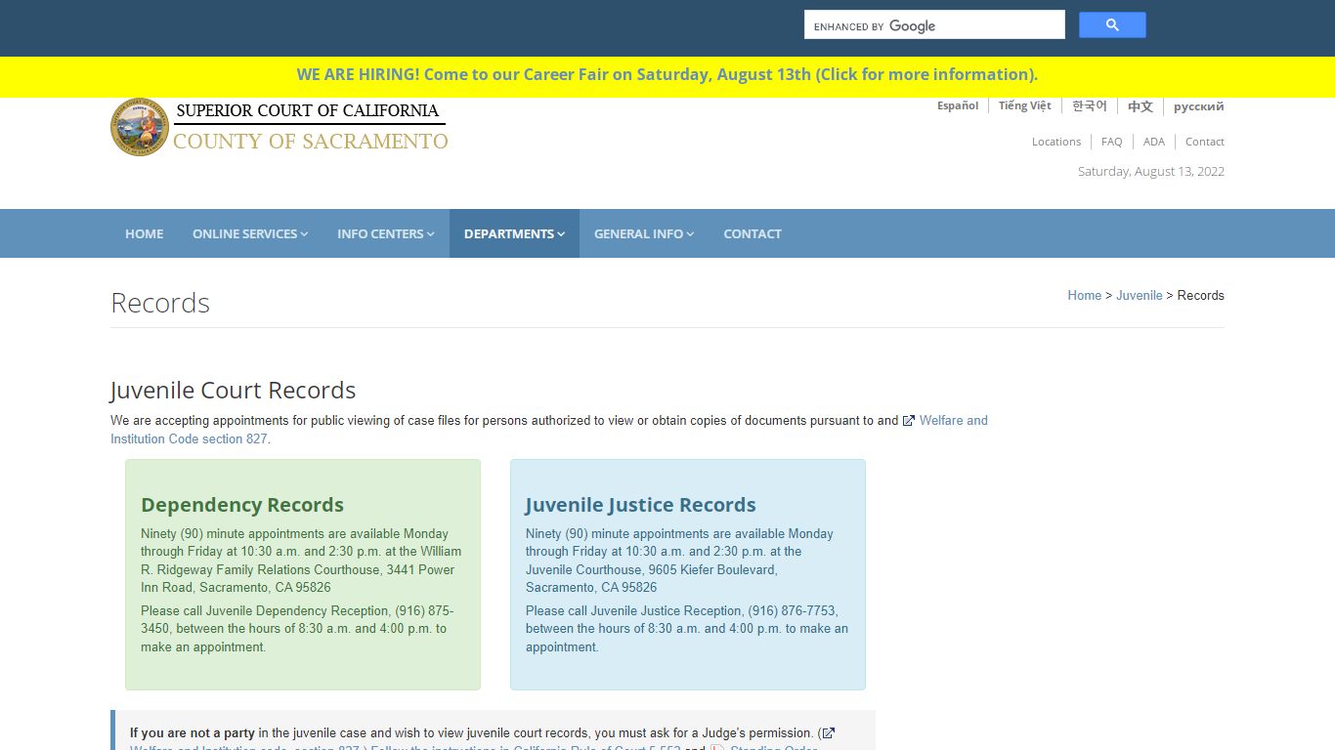This screenshot has width=1335, height=750.
Task: Click the Records page title
Action: (x=160, y=303)
